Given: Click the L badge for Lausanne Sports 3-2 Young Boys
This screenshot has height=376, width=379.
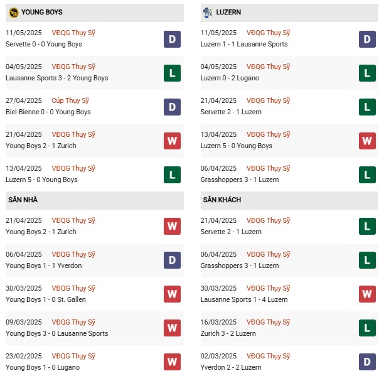Looking at the screenshot, I should 172,73.
